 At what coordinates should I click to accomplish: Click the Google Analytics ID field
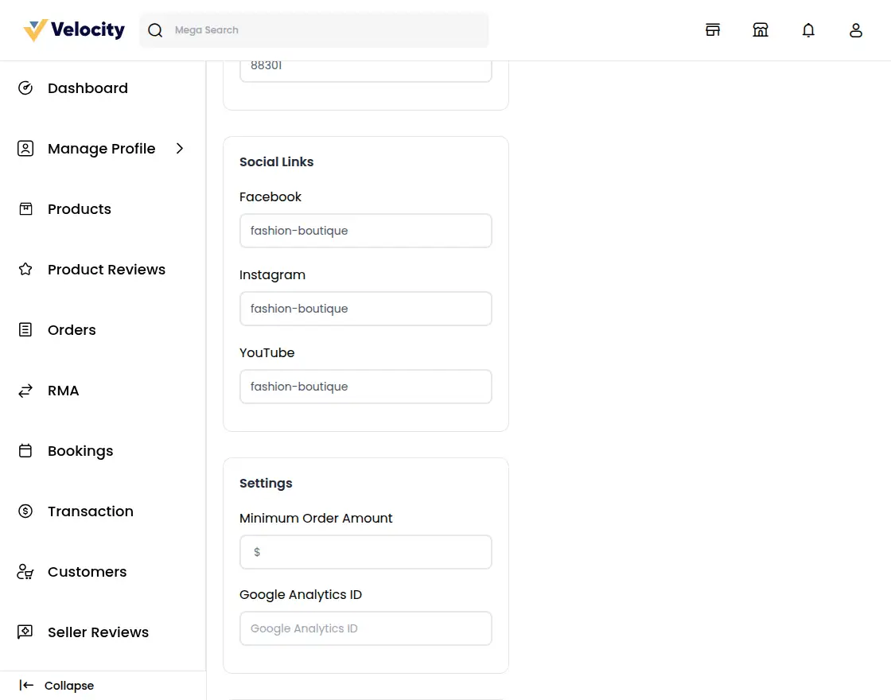point(365,628)
